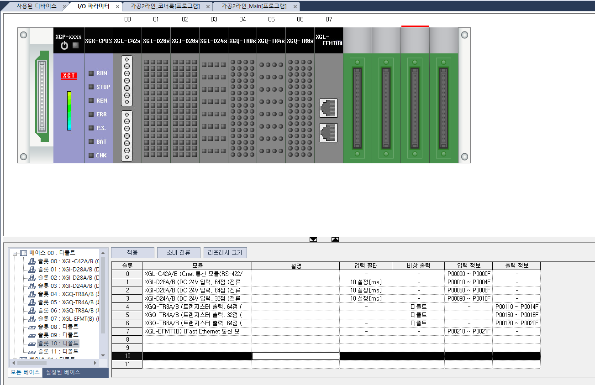This screenshot has height=385, width=595.
Task: Click the 리프레시 크기 button
Action: (x=226, y=253)
